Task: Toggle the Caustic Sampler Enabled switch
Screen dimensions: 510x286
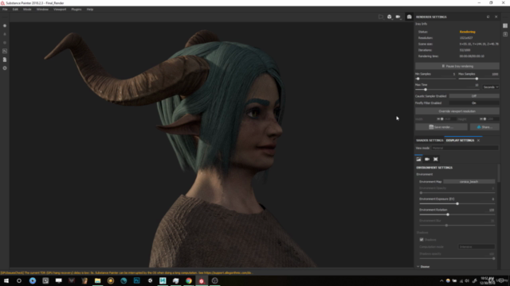Action: coord(474,96)
